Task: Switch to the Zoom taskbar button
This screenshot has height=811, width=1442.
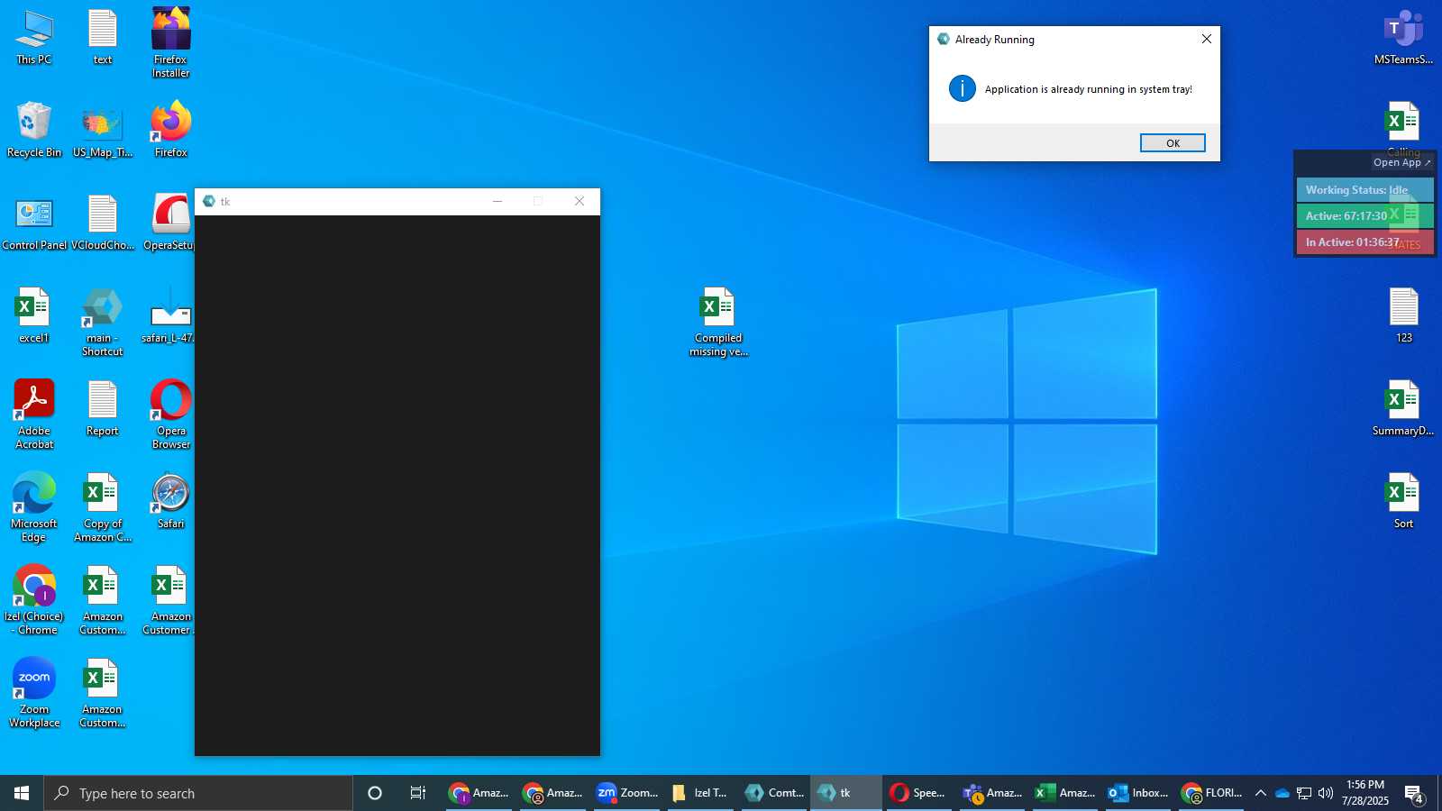Action: pyautogui.click(x=627, y=793)
